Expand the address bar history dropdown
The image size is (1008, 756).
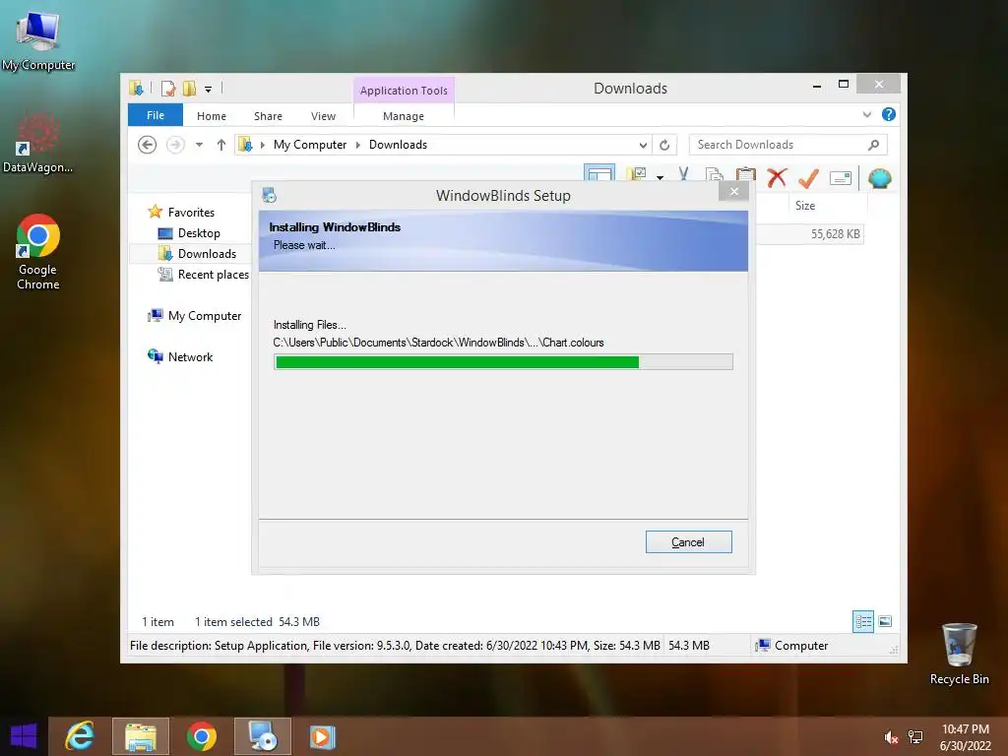[643, 146]
